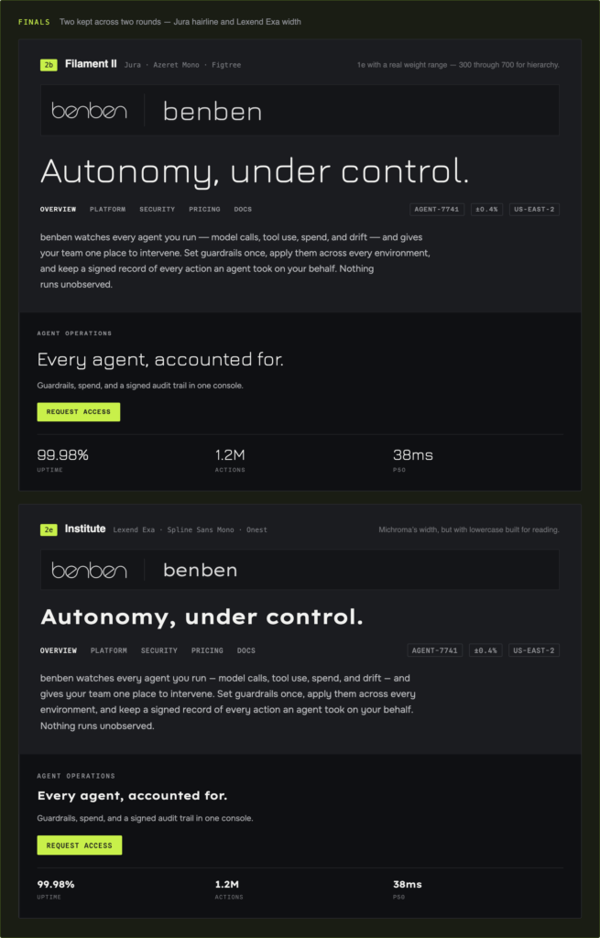Open Docs in the Filament II nav
Image resolution: width=600 pixels, height=938 pixels.
coord(243,210)
